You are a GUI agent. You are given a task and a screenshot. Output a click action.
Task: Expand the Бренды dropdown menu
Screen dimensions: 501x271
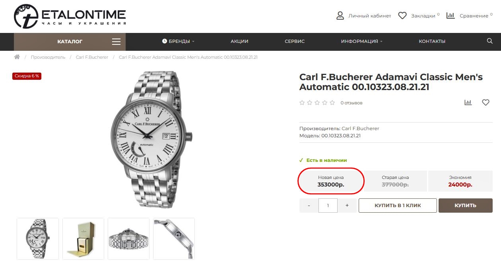[178, 41]
